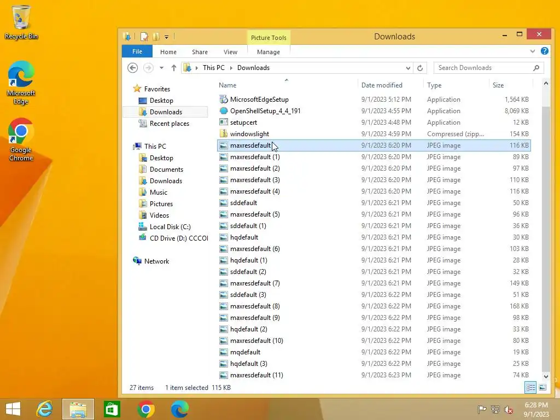Screen dimensions: 560x420
Task: Switch to the Details view layout button
Action: click(x=530, y=387)
